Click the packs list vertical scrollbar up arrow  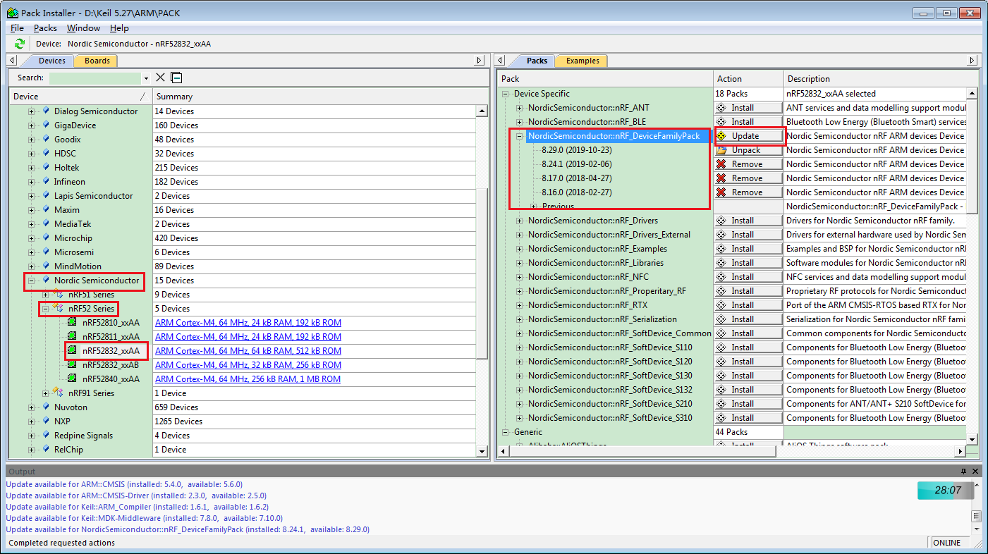(x=971, y=94)
